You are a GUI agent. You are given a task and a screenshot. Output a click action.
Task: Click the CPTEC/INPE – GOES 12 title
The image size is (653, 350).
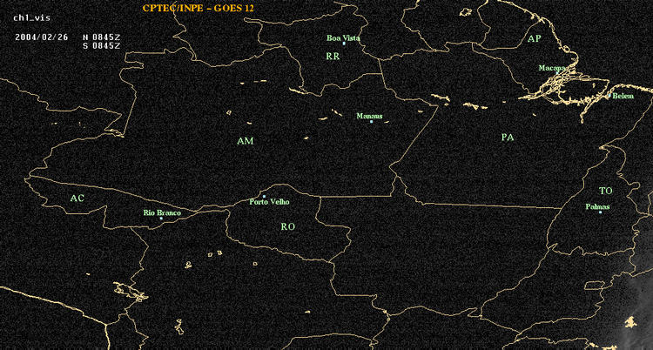point(199,8)
